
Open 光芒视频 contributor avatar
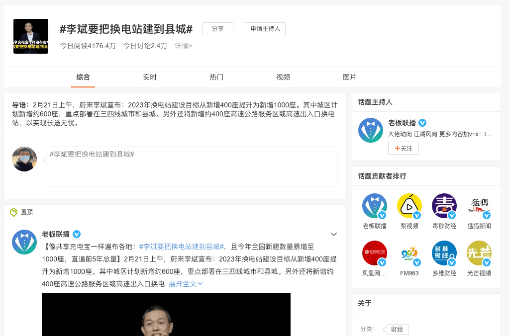click(479, 253)
